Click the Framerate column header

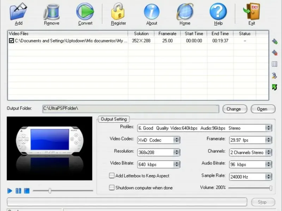click(x=167, y=33)
